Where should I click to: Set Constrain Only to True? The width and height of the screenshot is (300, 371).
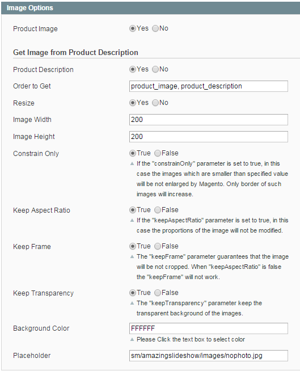click(x=133, y=153)
